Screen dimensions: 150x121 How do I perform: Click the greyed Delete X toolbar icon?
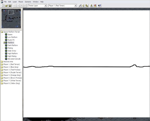[x=21, y=6]
